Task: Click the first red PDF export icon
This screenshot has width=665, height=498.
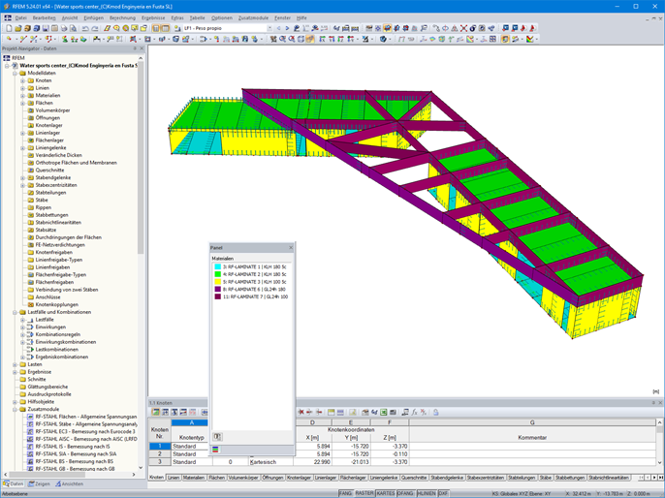Action: 523,28
